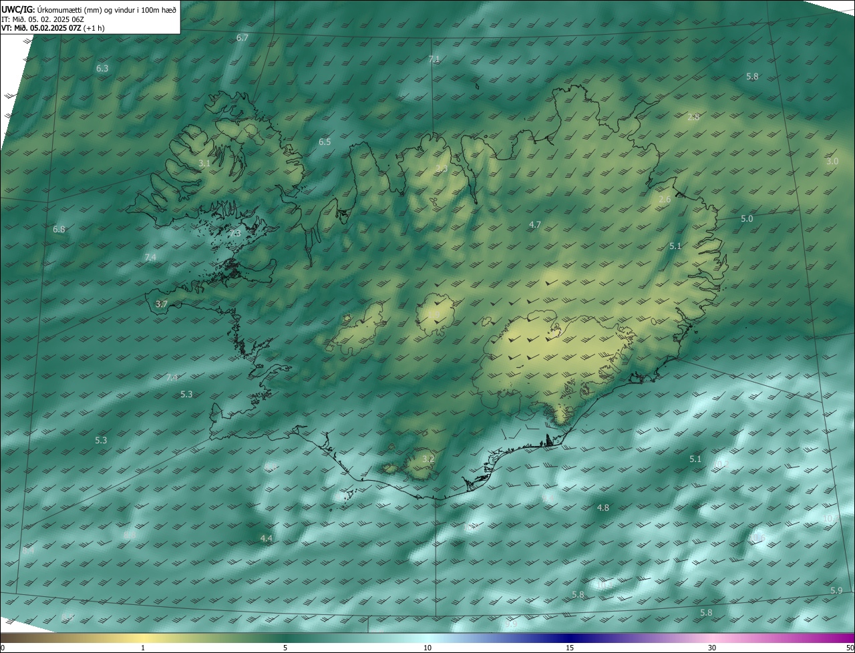
Task: Click the 7.1 value label
Action: 434,59
